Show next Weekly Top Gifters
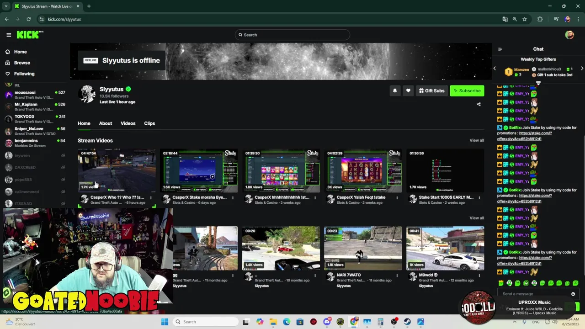 click(x=582, y=69)
